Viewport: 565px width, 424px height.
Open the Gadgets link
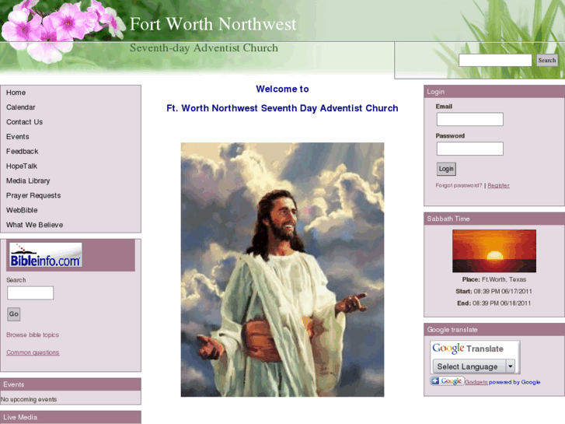point(476,382)
